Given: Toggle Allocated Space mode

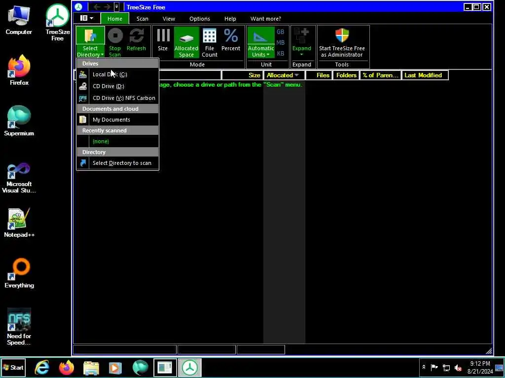Looking at the screenshot, I should click(x=186, y=42).
